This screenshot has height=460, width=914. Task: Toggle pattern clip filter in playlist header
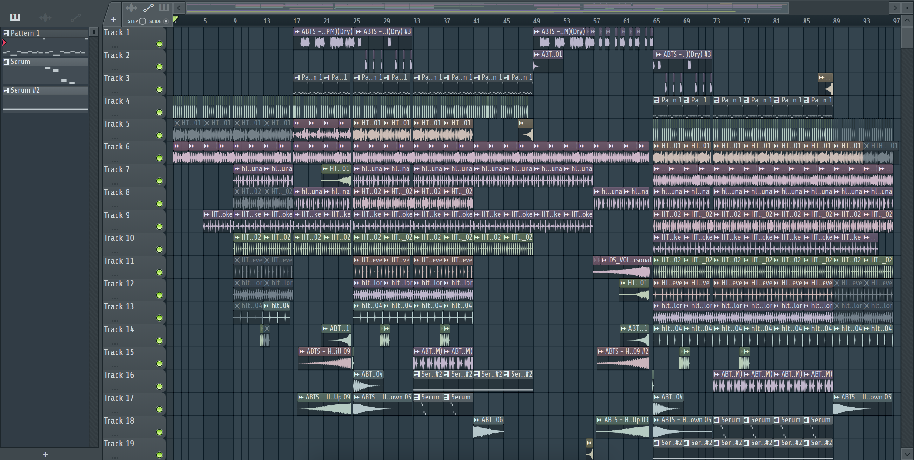click(164, 8)
